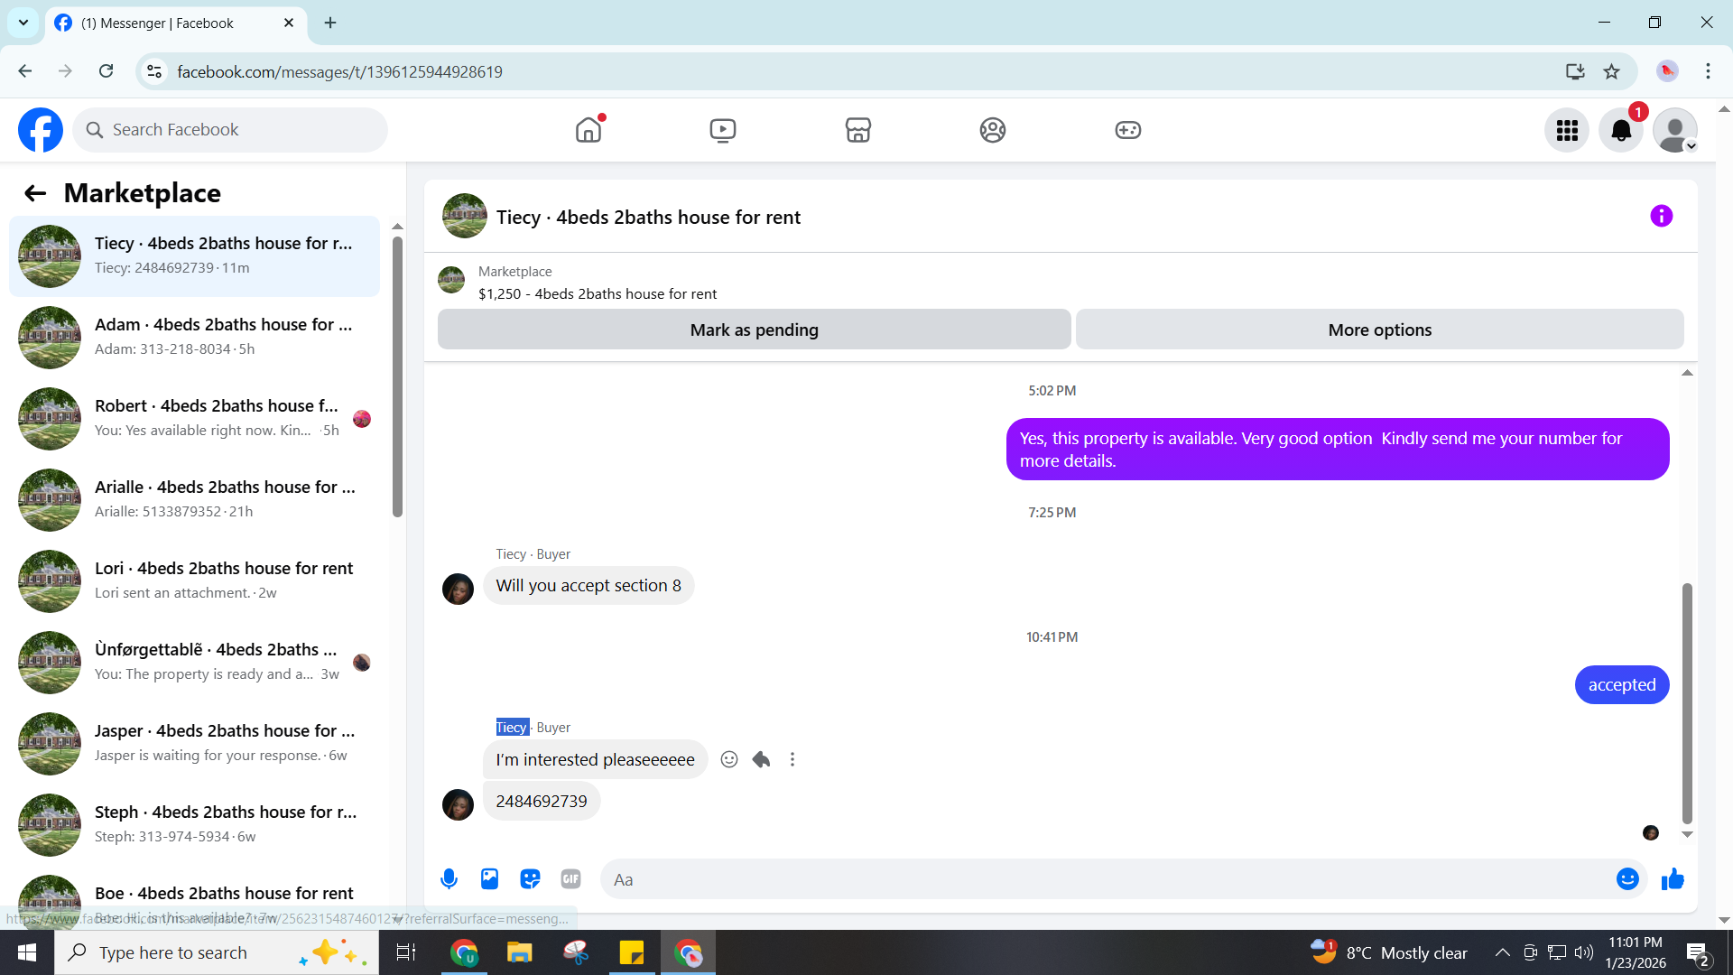
Task: Open File Explorer from the taskbar
Action: coord(519,952)
